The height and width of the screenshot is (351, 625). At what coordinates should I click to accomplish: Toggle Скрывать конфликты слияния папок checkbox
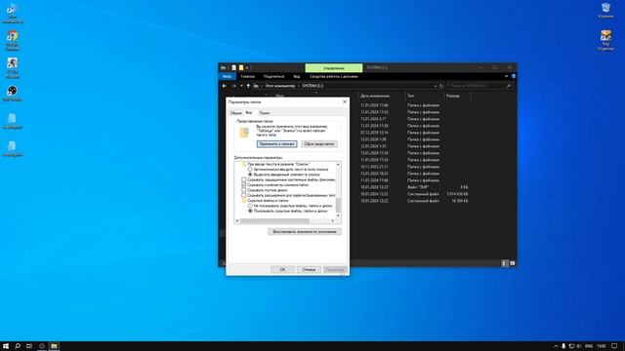[244, 185]
